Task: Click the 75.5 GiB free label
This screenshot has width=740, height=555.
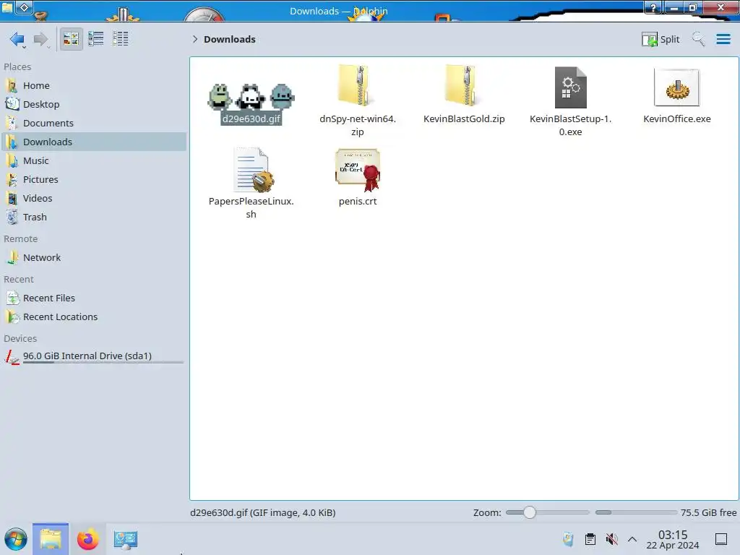Action: (708, 512)
